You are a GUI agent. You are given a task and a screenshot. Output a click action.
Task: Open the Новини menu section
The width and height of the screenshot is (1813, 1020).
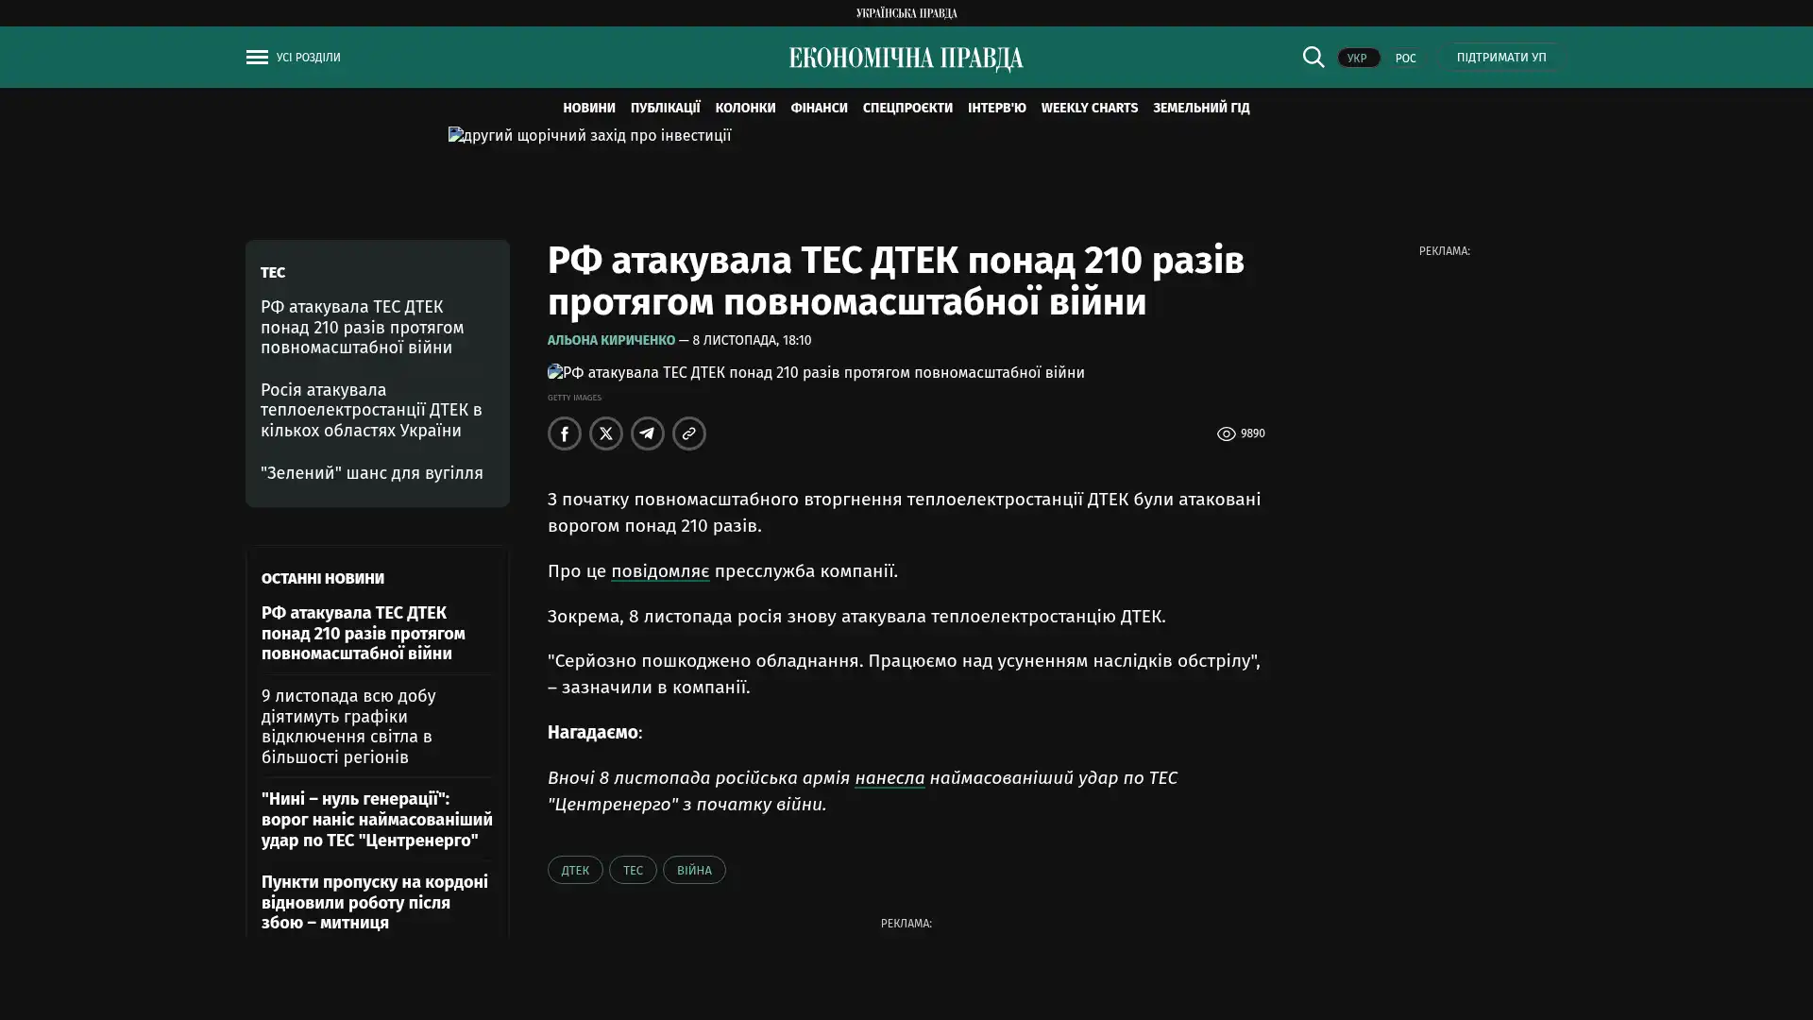point(588,108)
